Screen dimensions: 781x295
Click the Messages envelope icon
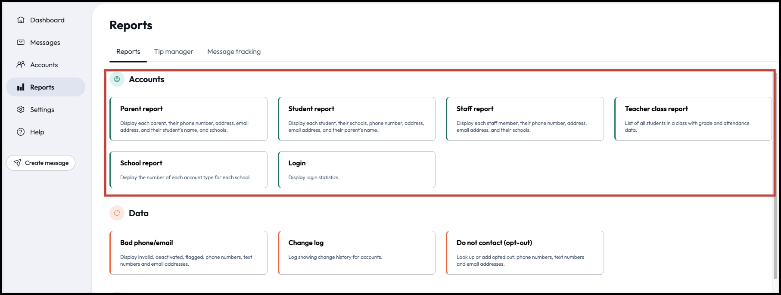click(21, 42)
